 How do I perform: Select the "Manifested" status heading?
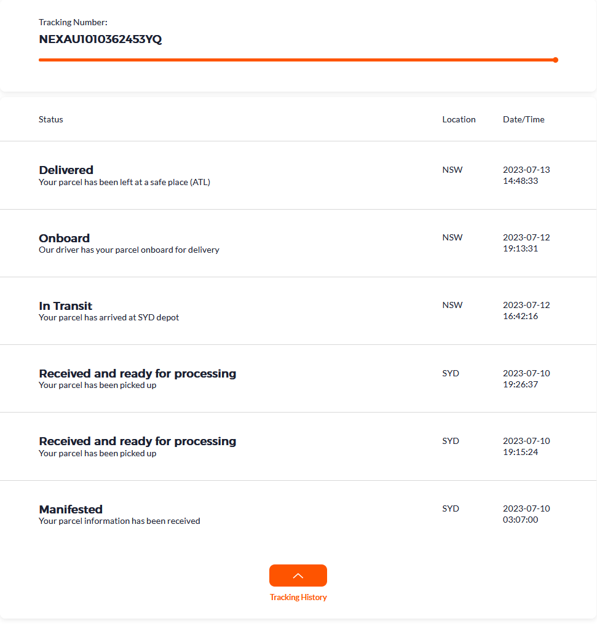click(x=71, y=509)
